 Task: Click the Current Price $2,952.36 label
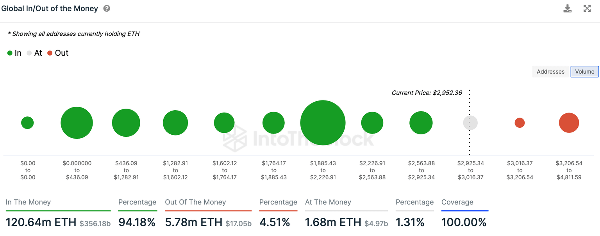pyautogui.click(x=427, y=93)
